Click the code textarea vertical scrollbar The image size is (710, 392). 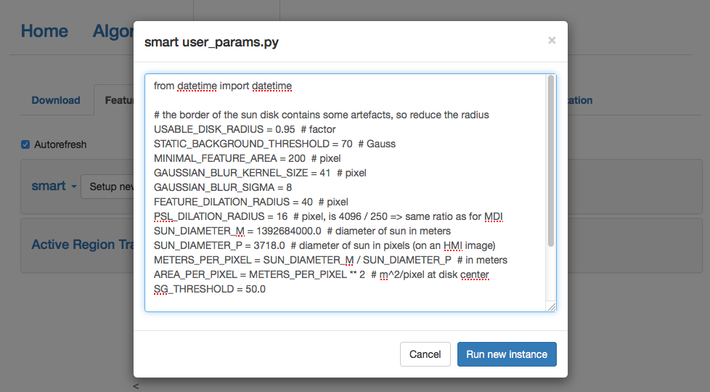pyautogui.click(x=551, y=160)
